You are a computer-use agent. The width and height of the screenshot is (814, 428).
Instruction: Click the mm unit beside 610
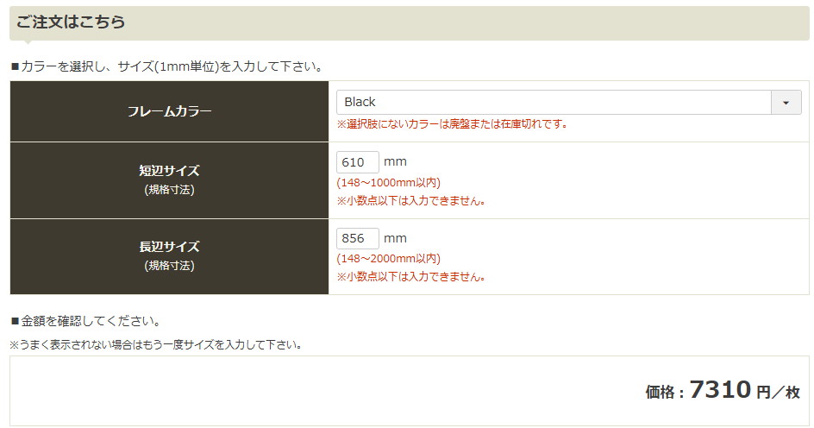395,162
